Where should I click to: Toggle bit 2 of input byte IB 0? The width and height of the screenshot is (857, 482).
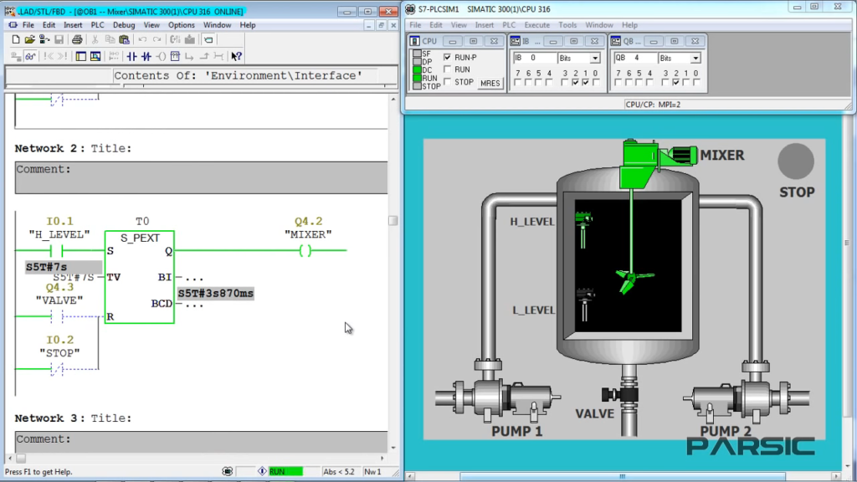point(575,83)
